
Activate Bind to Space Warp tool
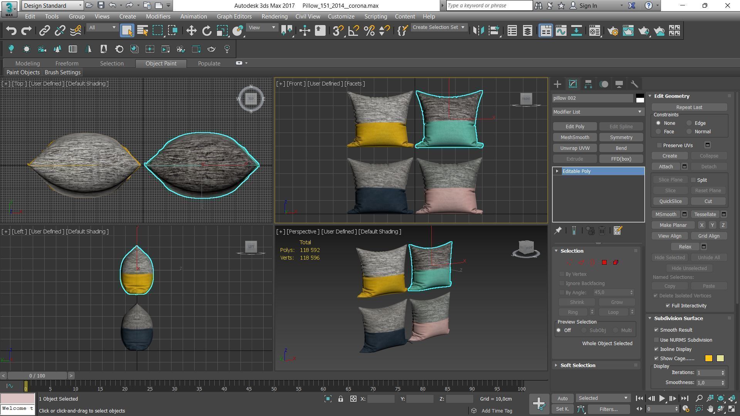pos(76,31)
